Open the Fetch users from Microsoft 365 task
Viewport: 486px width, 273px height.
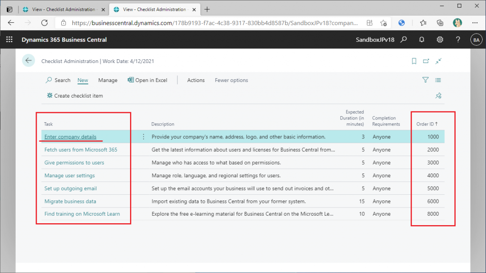[x=81, y=149]
